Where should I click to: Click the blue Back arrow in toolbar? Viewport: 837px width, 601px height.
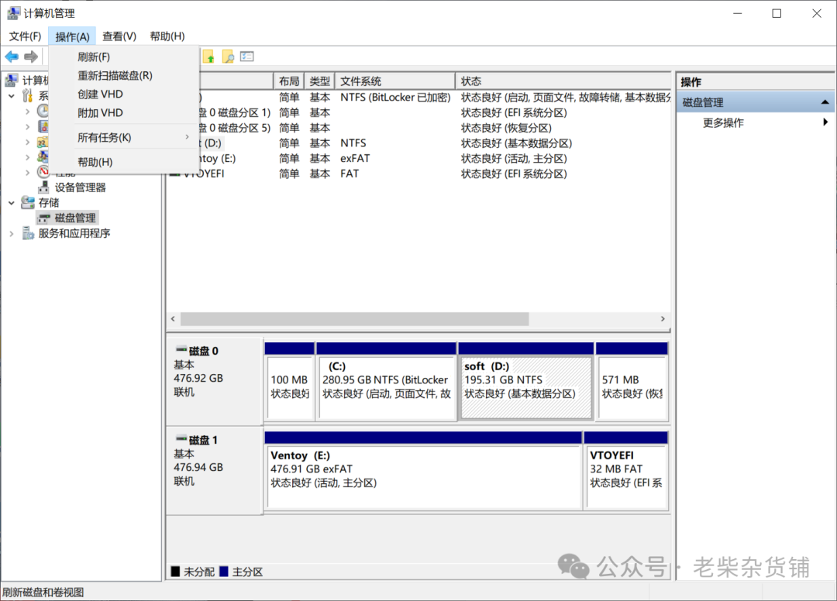coord(12,57)
